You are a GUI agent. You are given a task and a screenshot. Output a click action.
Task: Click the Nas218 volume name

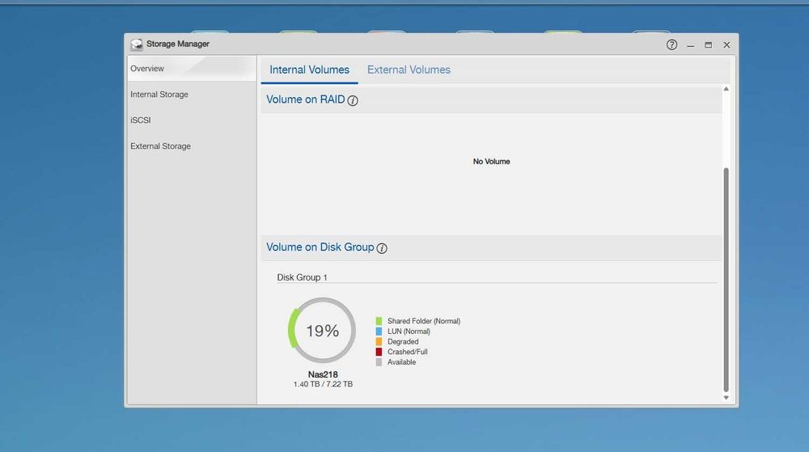(x=323, y=374)
